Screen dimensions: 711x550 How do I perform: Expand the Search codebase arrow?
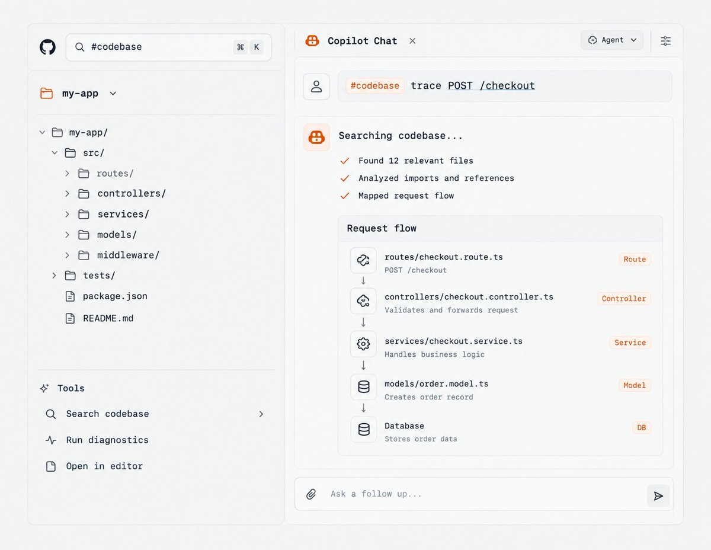(261, 414)
